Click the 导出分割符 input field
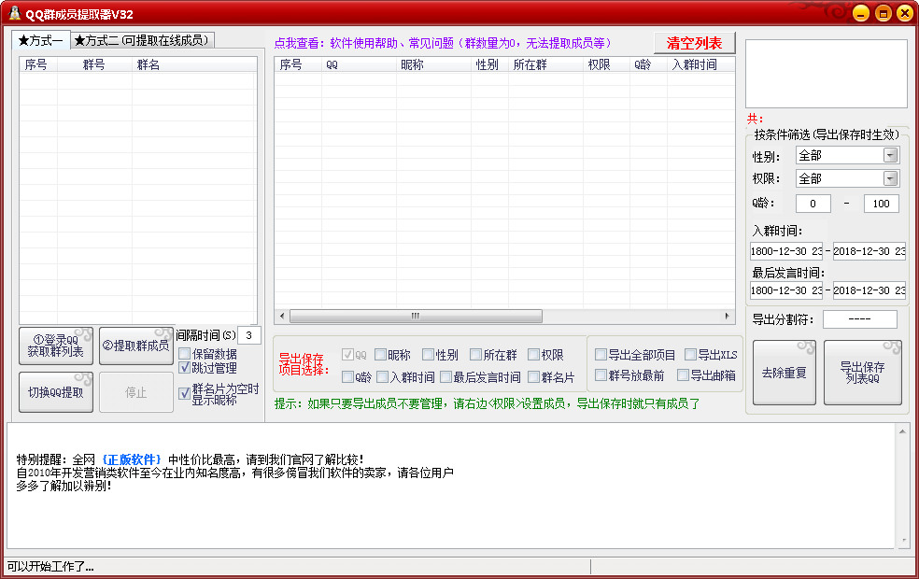The height and width of the screenshot is (579, 919). [860, 318]
